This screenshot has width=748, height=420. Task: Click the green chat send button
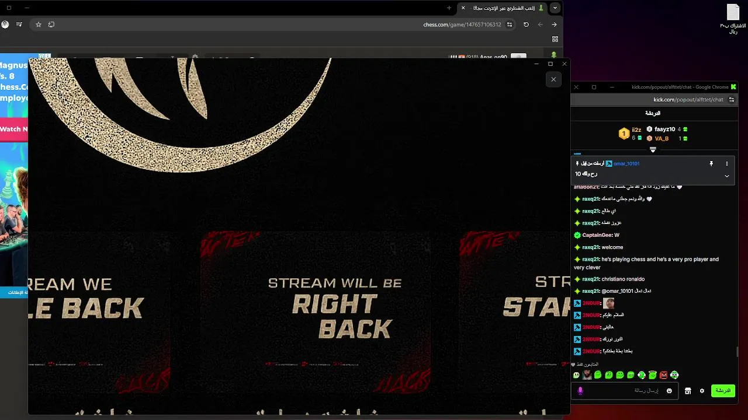tap(723, 391)
